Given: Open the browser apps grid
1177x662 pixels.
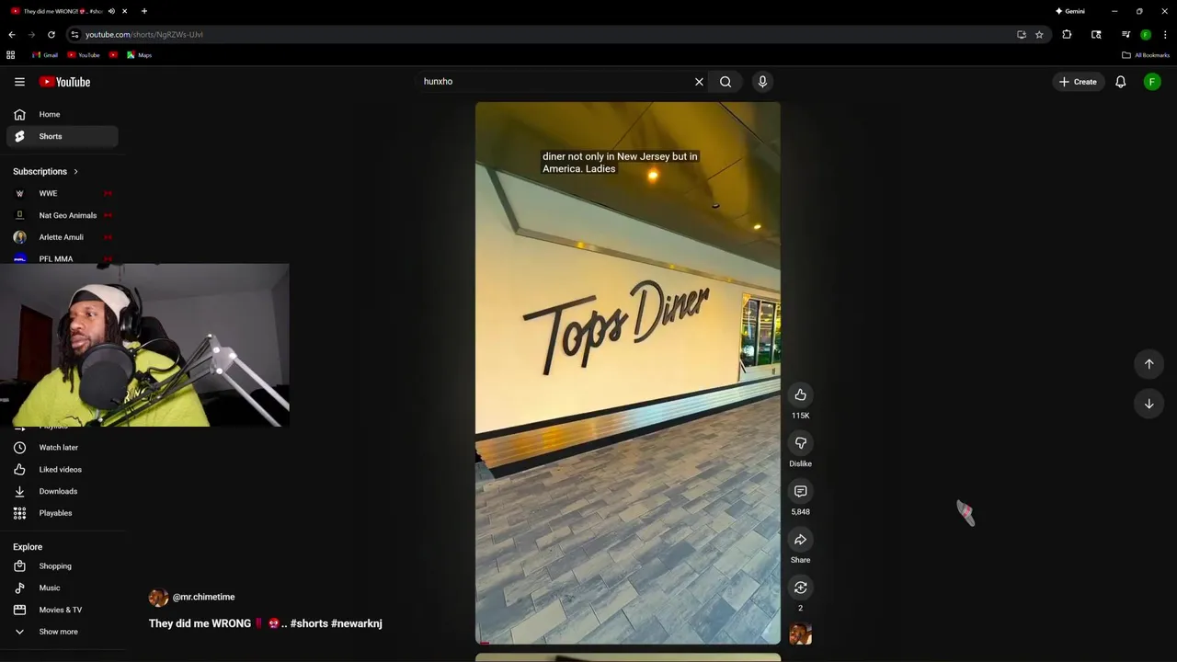Looking at the screenshot, I should tap(11, 55).
